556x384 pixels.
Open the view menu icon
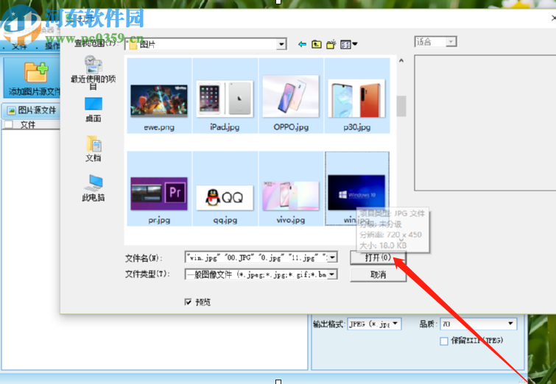click(x=348, y=44)
